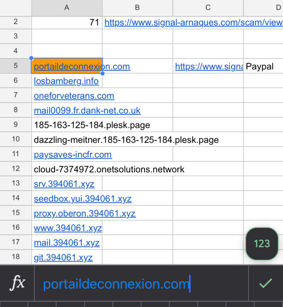
Task: Tap the formula bar text field
Action: coord(141,284)
